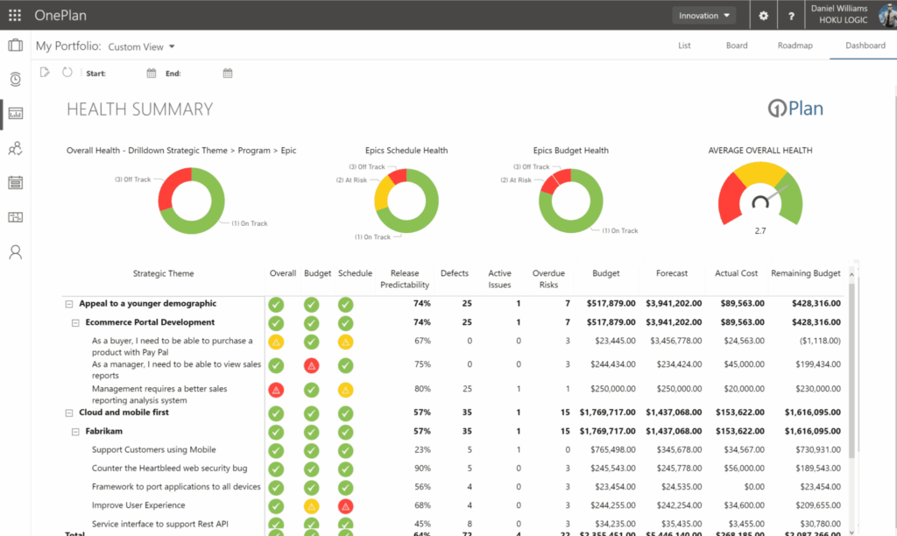Open the Innovation dropdown
897x536 pixels.
tap(703, 16)
